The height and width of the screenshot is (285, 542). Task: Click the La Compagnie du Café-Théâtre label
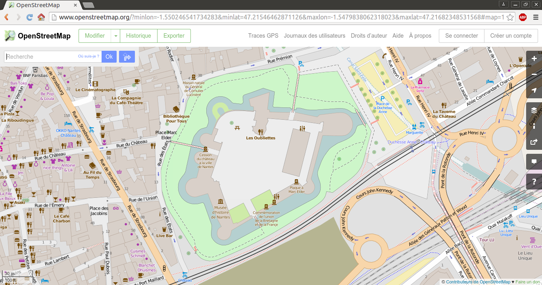[x=126, y=100]
